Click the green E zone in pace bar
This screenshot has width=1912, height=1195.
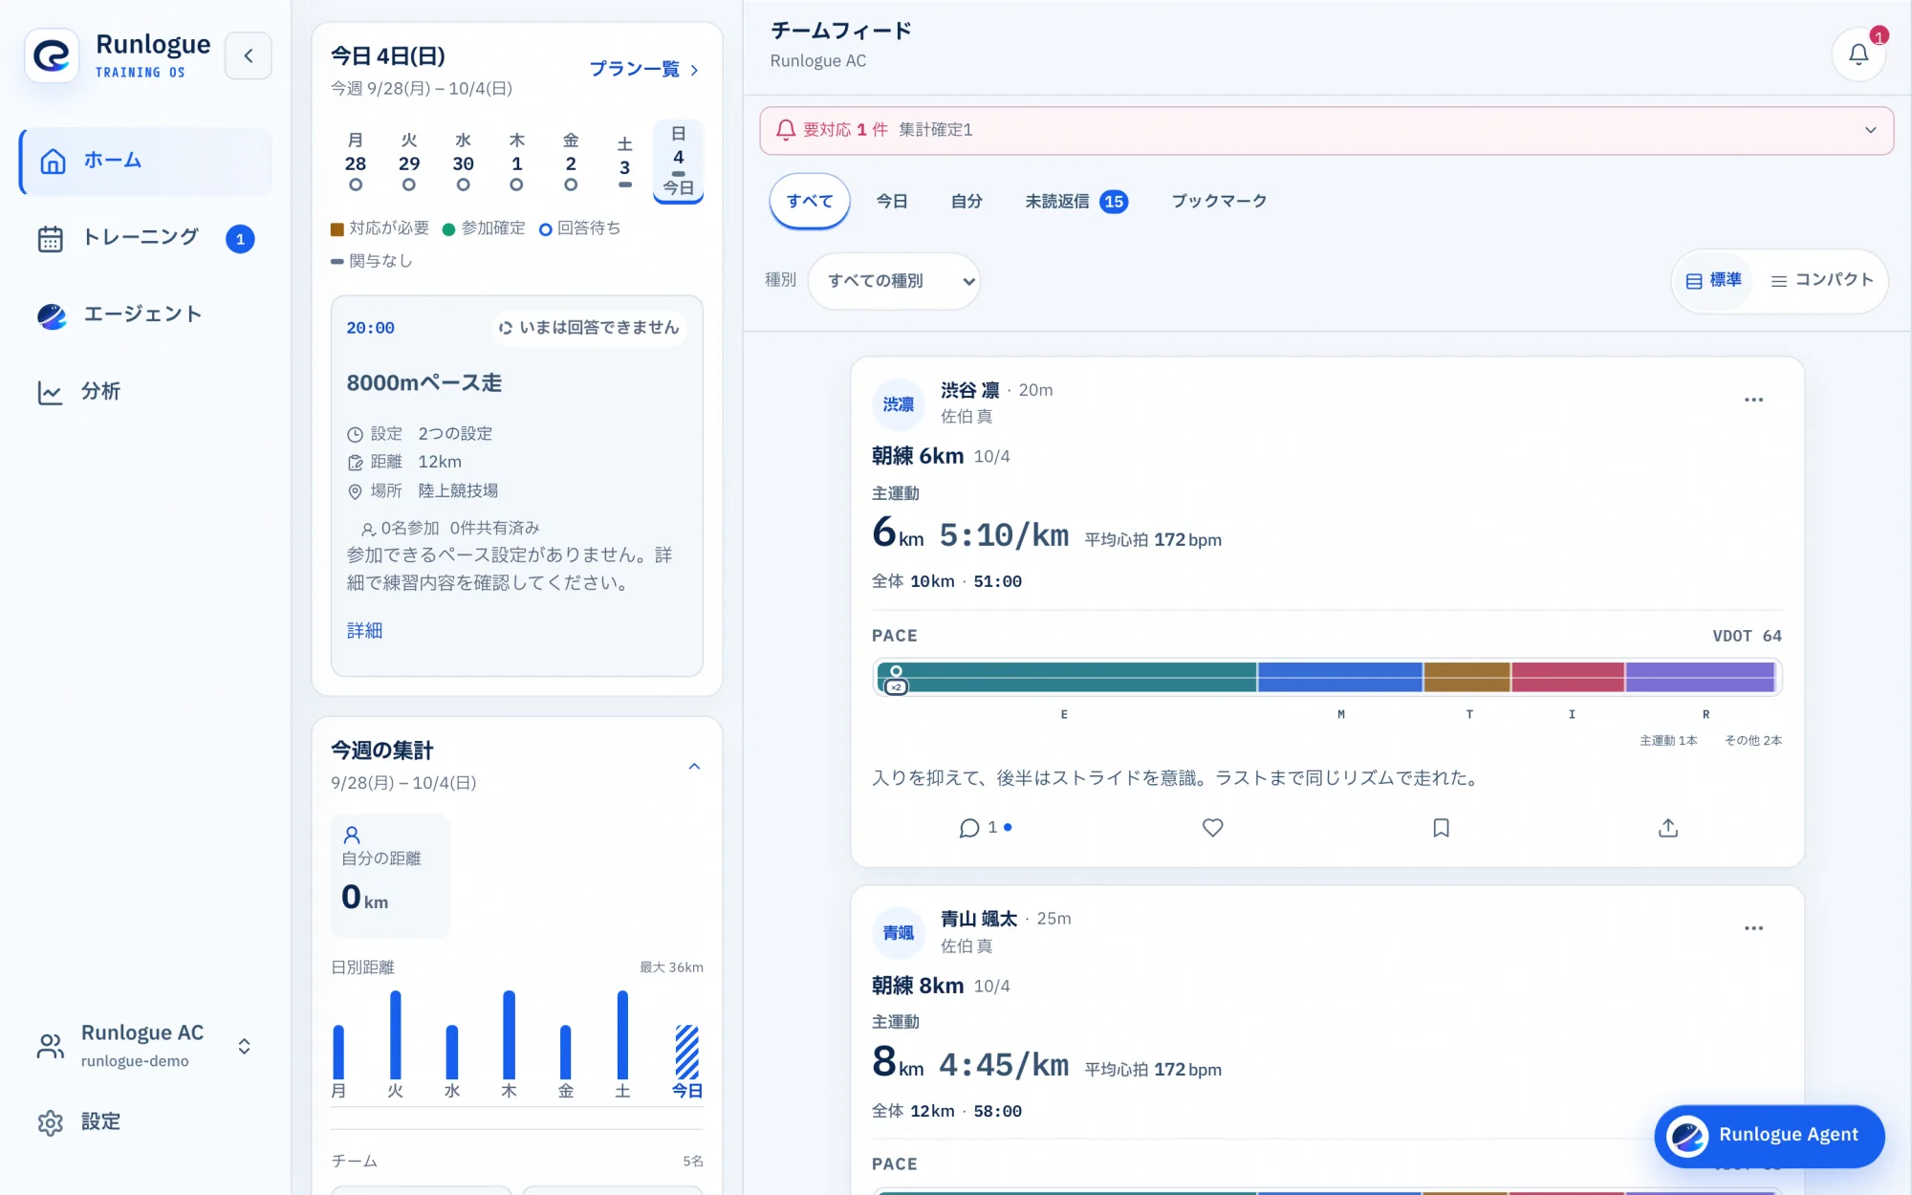tap(1067, 678)
